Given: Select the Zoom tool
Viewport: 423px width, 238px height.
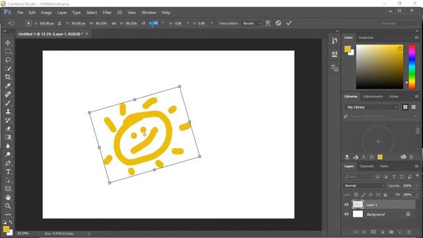Looking at the screenshot, I should [8, 206].
